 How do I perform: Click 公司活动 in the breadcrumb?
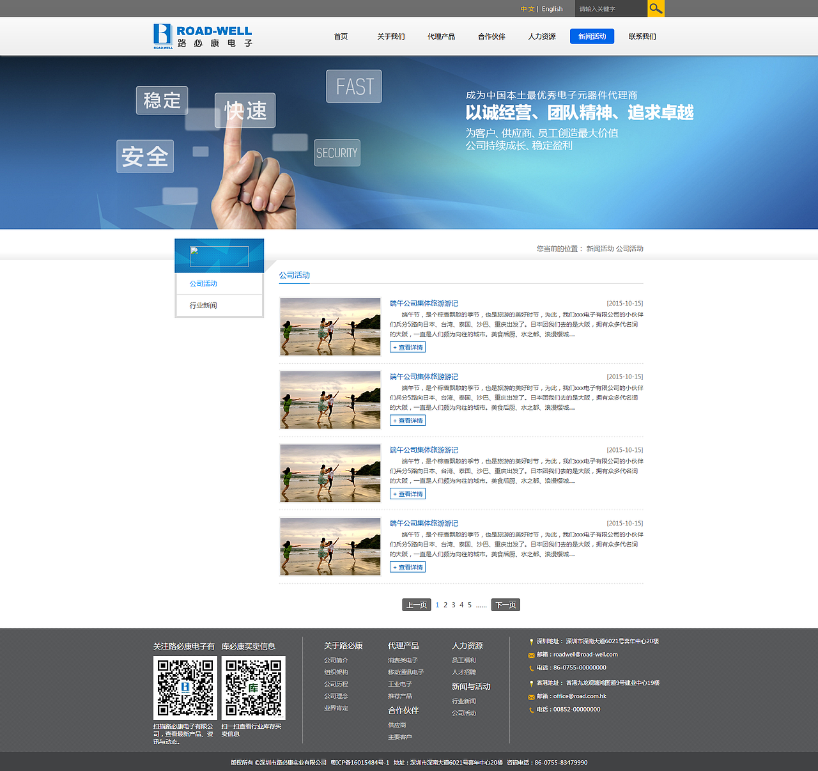point(629,249)
